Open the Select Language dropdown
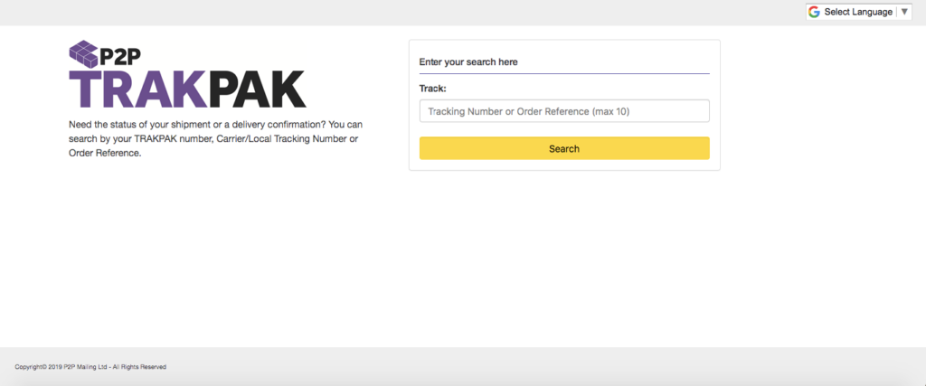Screen dimensions: 926x386 [x=859, y=12]
